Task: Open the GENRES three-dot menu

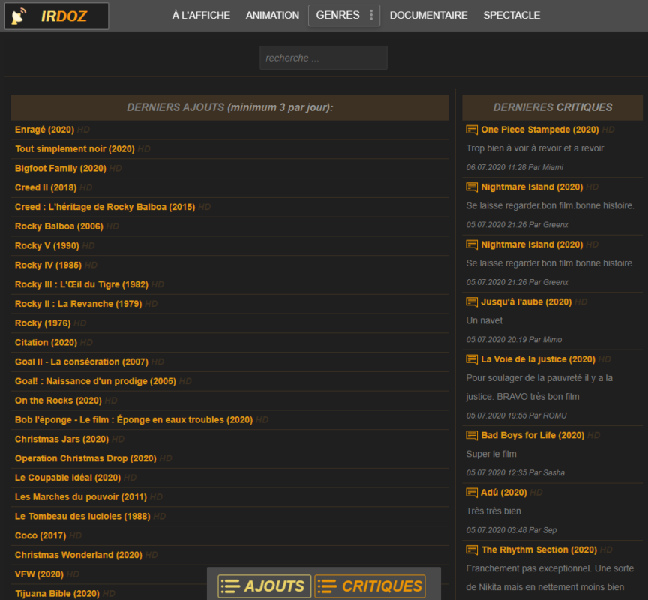Action: [371, 15]
